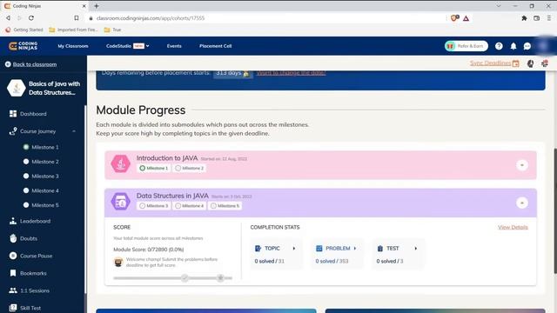Click the Bookmarks ribbon icon in sidebar

pos(13,273)
